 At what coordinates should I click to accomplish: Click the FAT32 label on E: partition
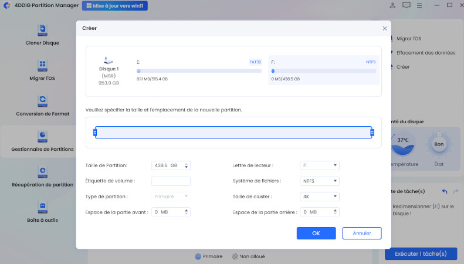tap(255, 62)
